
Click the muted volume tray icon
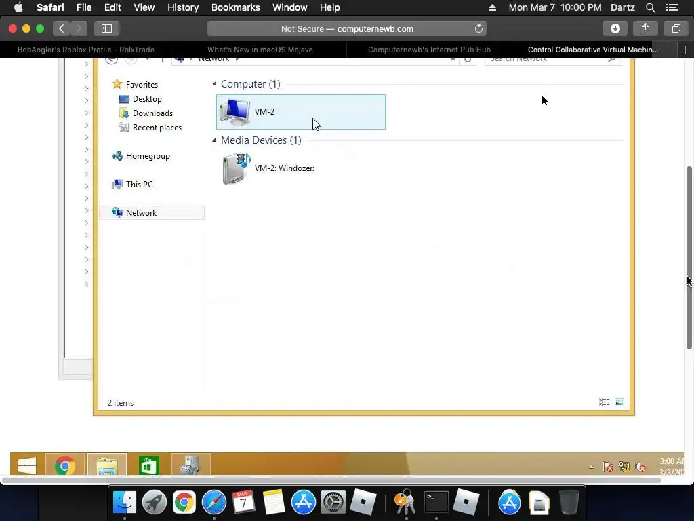click(640, 467)
